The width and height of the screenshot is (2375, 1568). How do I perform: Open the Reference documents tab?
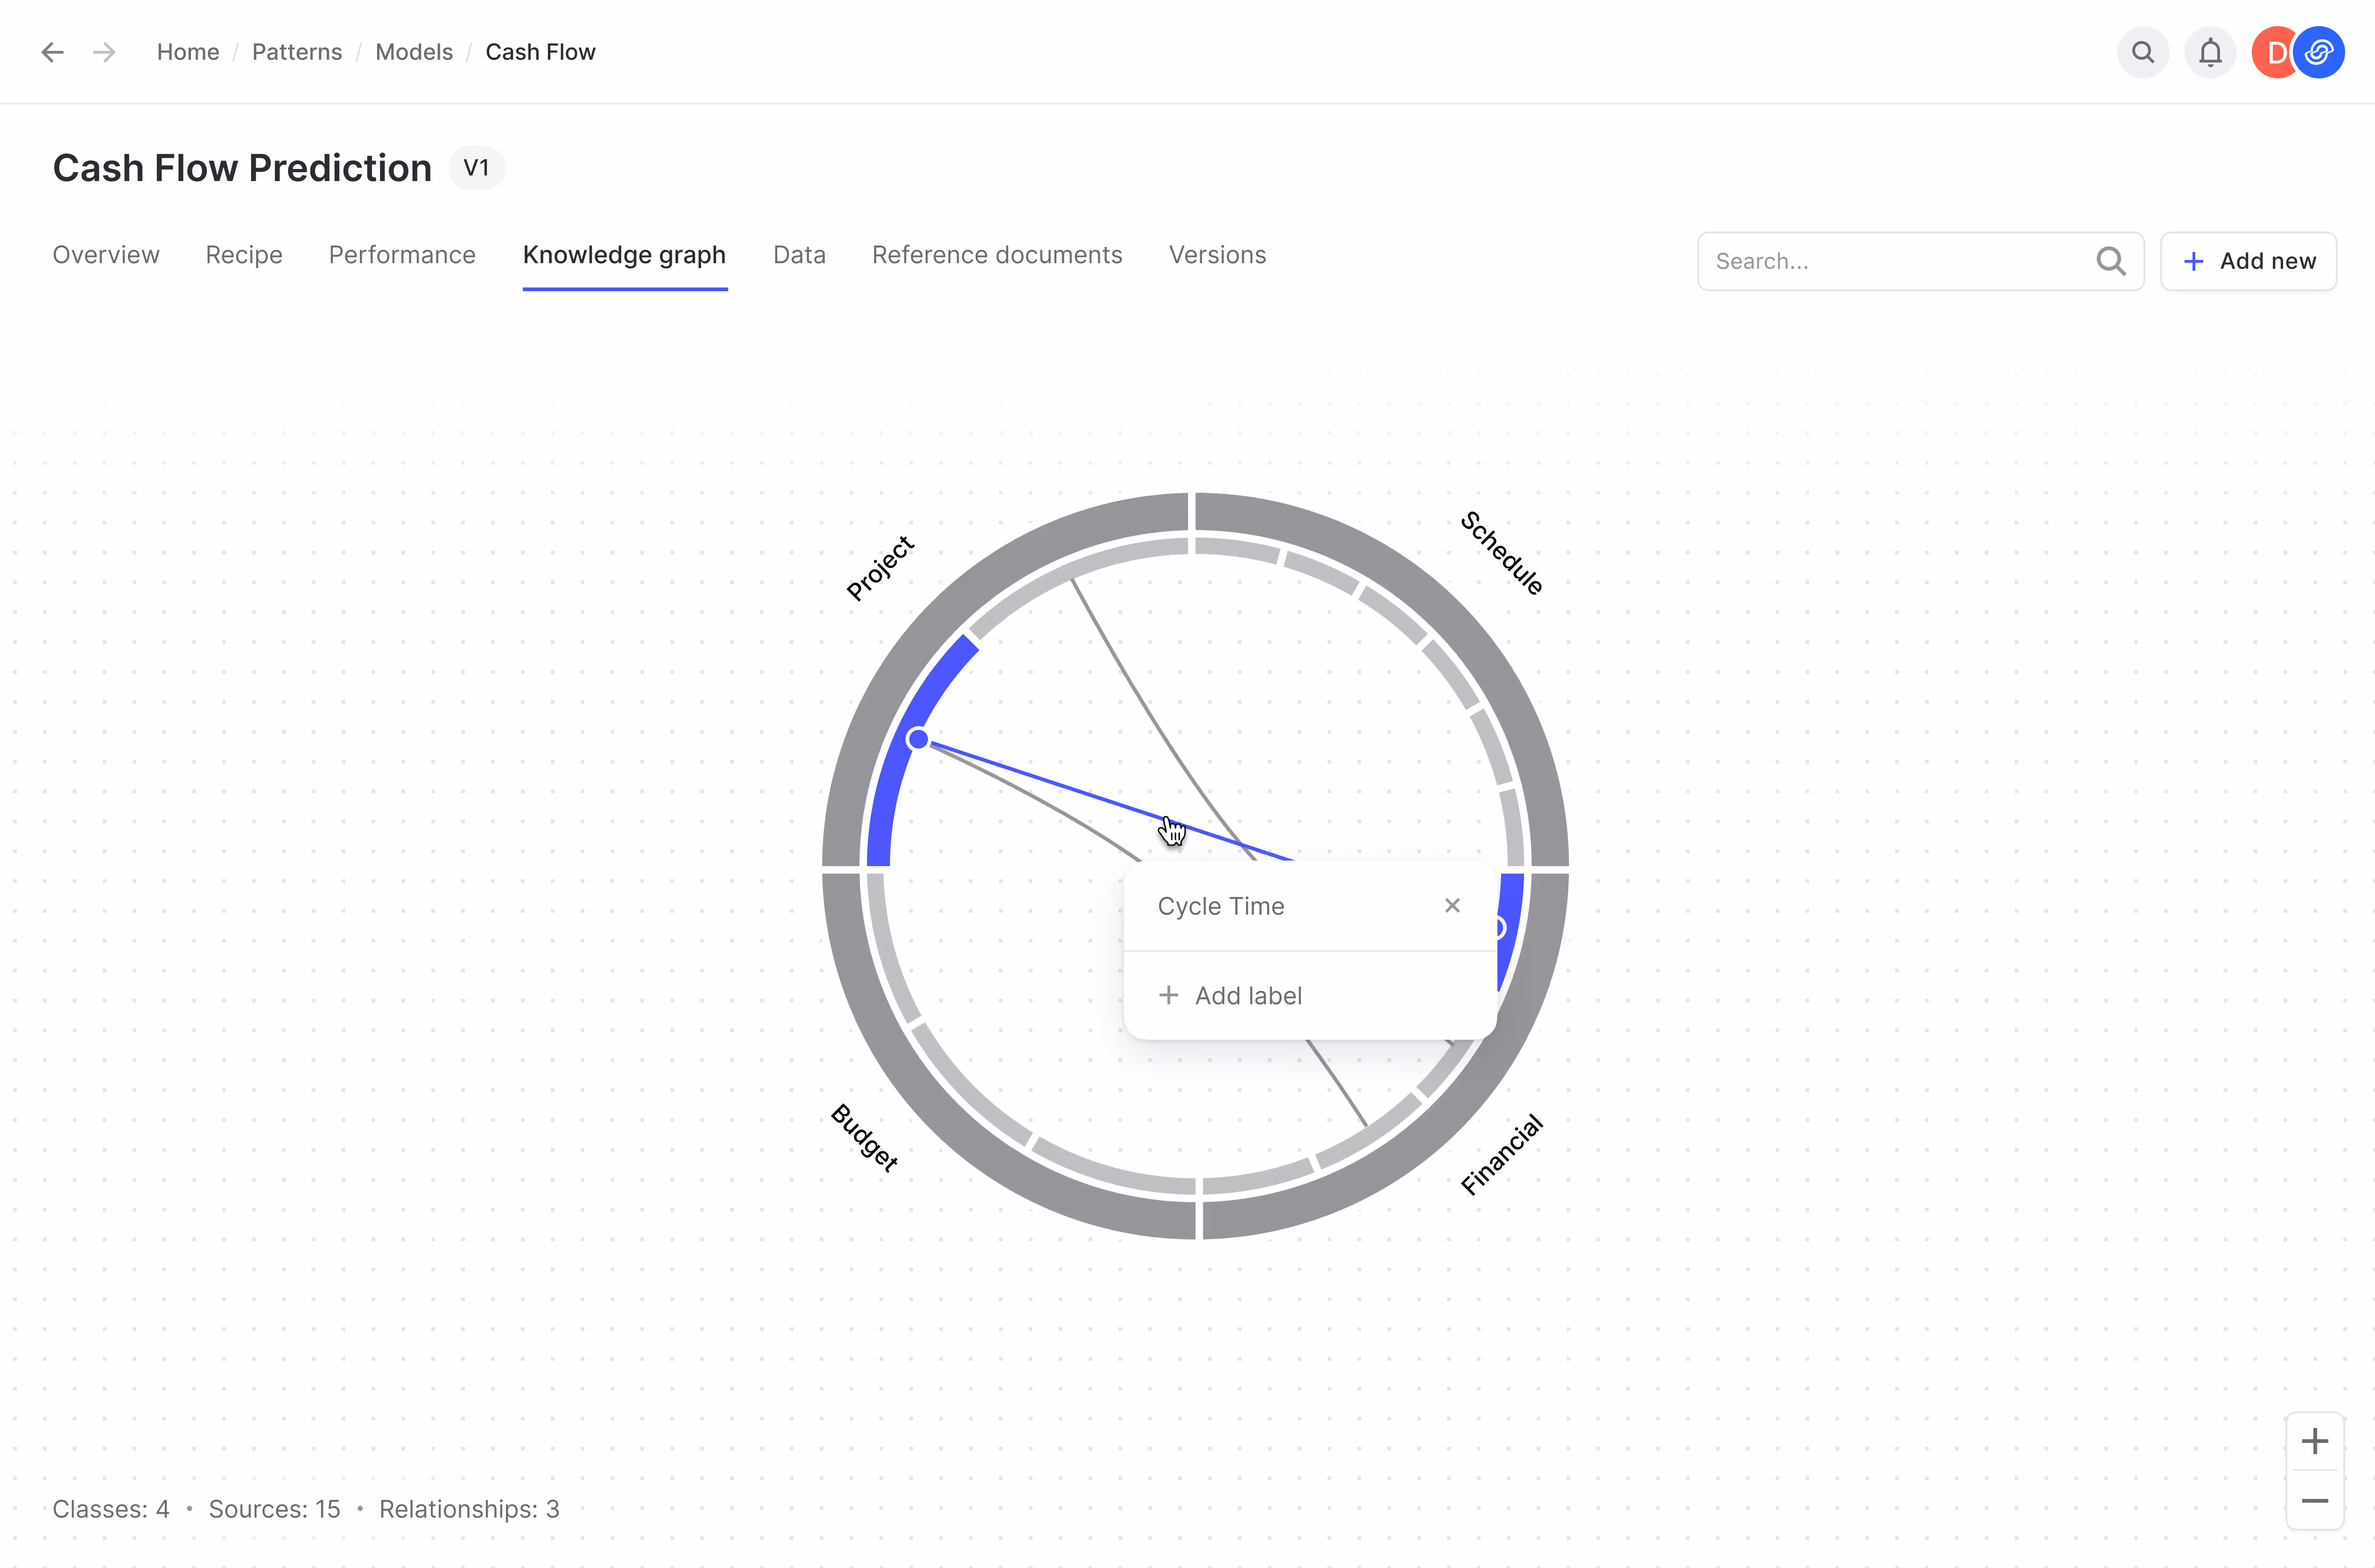click(997, 255)
